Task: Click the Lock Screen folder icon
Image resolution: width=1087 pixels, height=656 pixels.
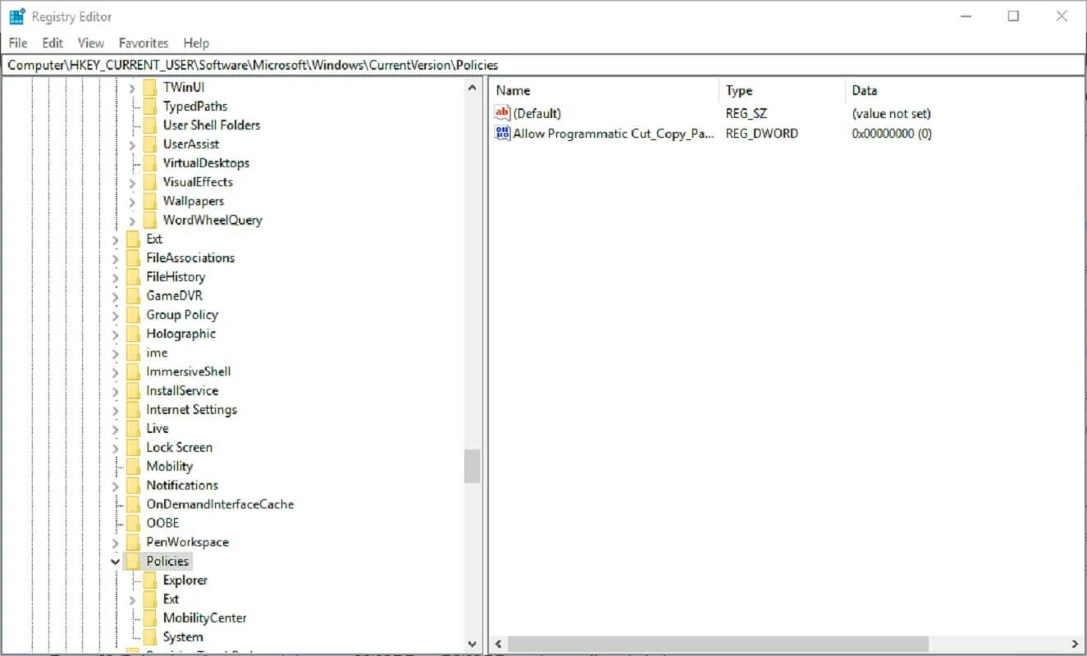Action: [x=133, y=447]
